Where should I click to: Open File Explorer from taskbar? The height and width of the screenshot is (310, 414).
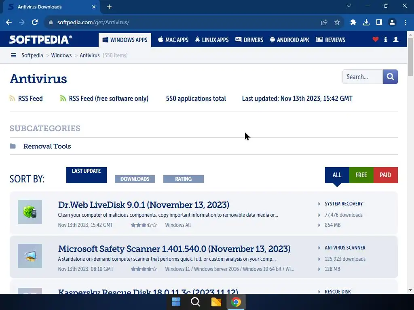click(x=216, y=302)
